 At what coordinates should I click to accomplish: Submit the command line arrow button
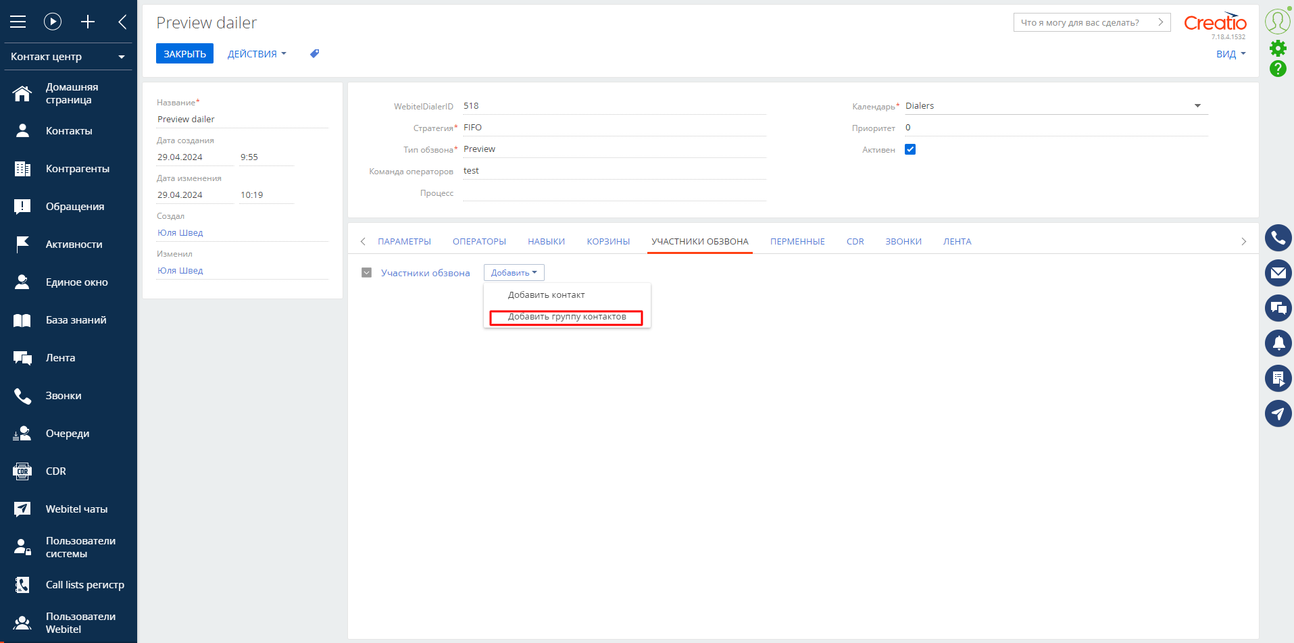[1160, 22]
